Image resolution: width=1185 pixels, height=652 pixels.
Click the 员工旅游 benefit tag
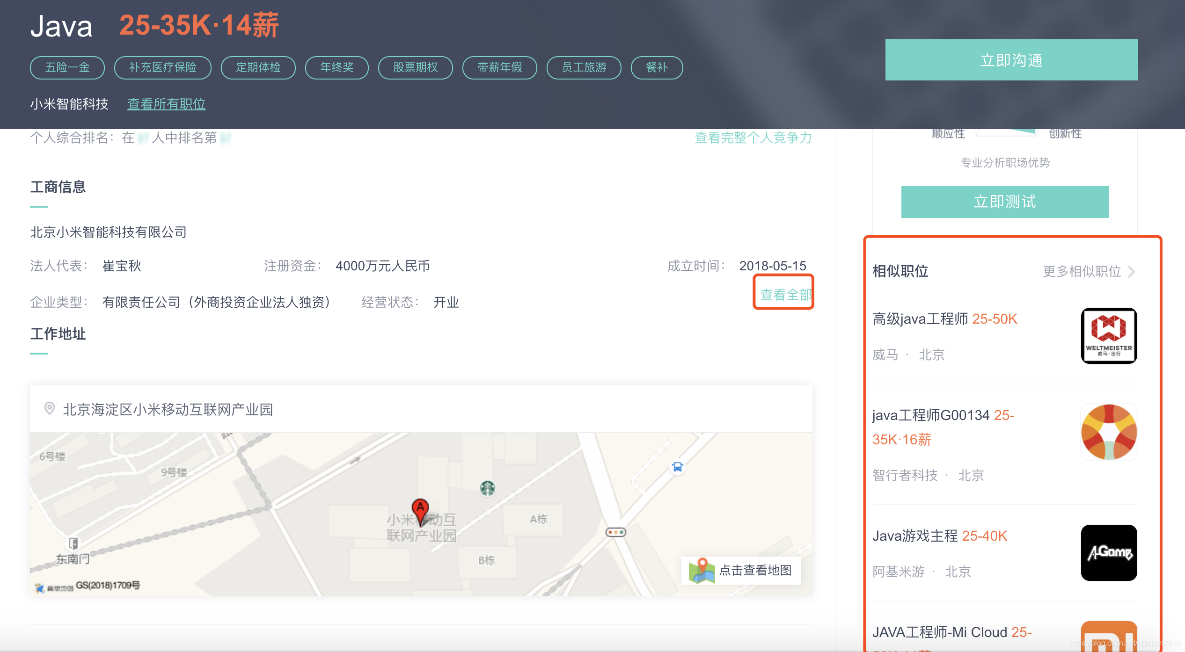(x=584, y=67)
